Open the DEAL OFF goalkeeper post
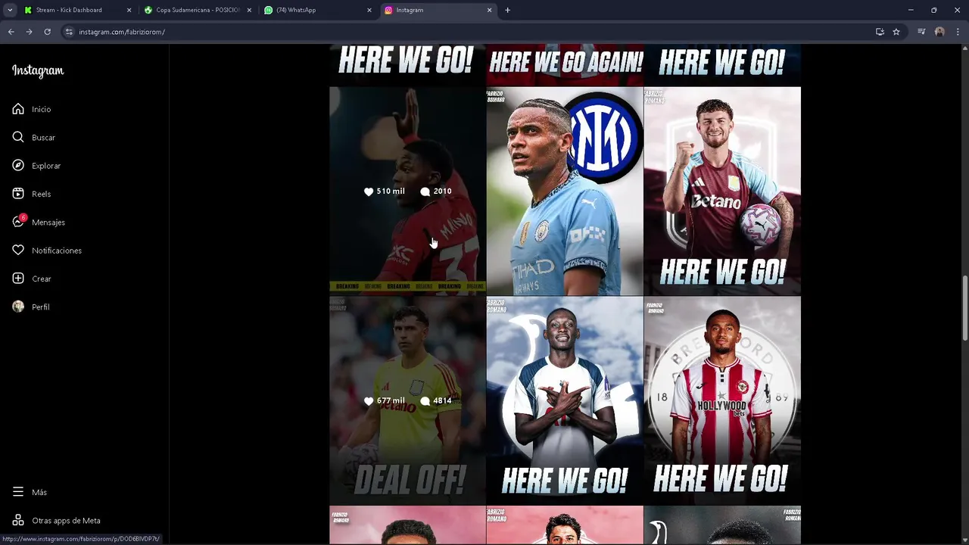 coord(407,400)
